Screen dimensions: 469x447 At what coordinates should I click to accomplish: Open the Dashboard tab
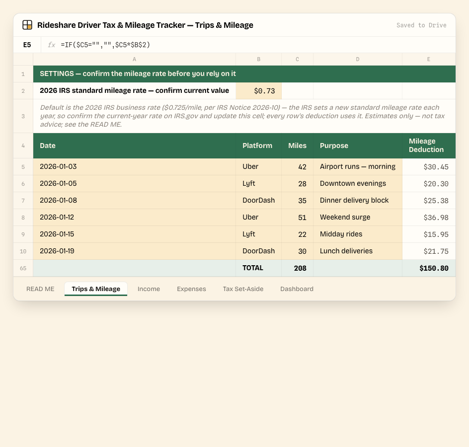[297, 289]
